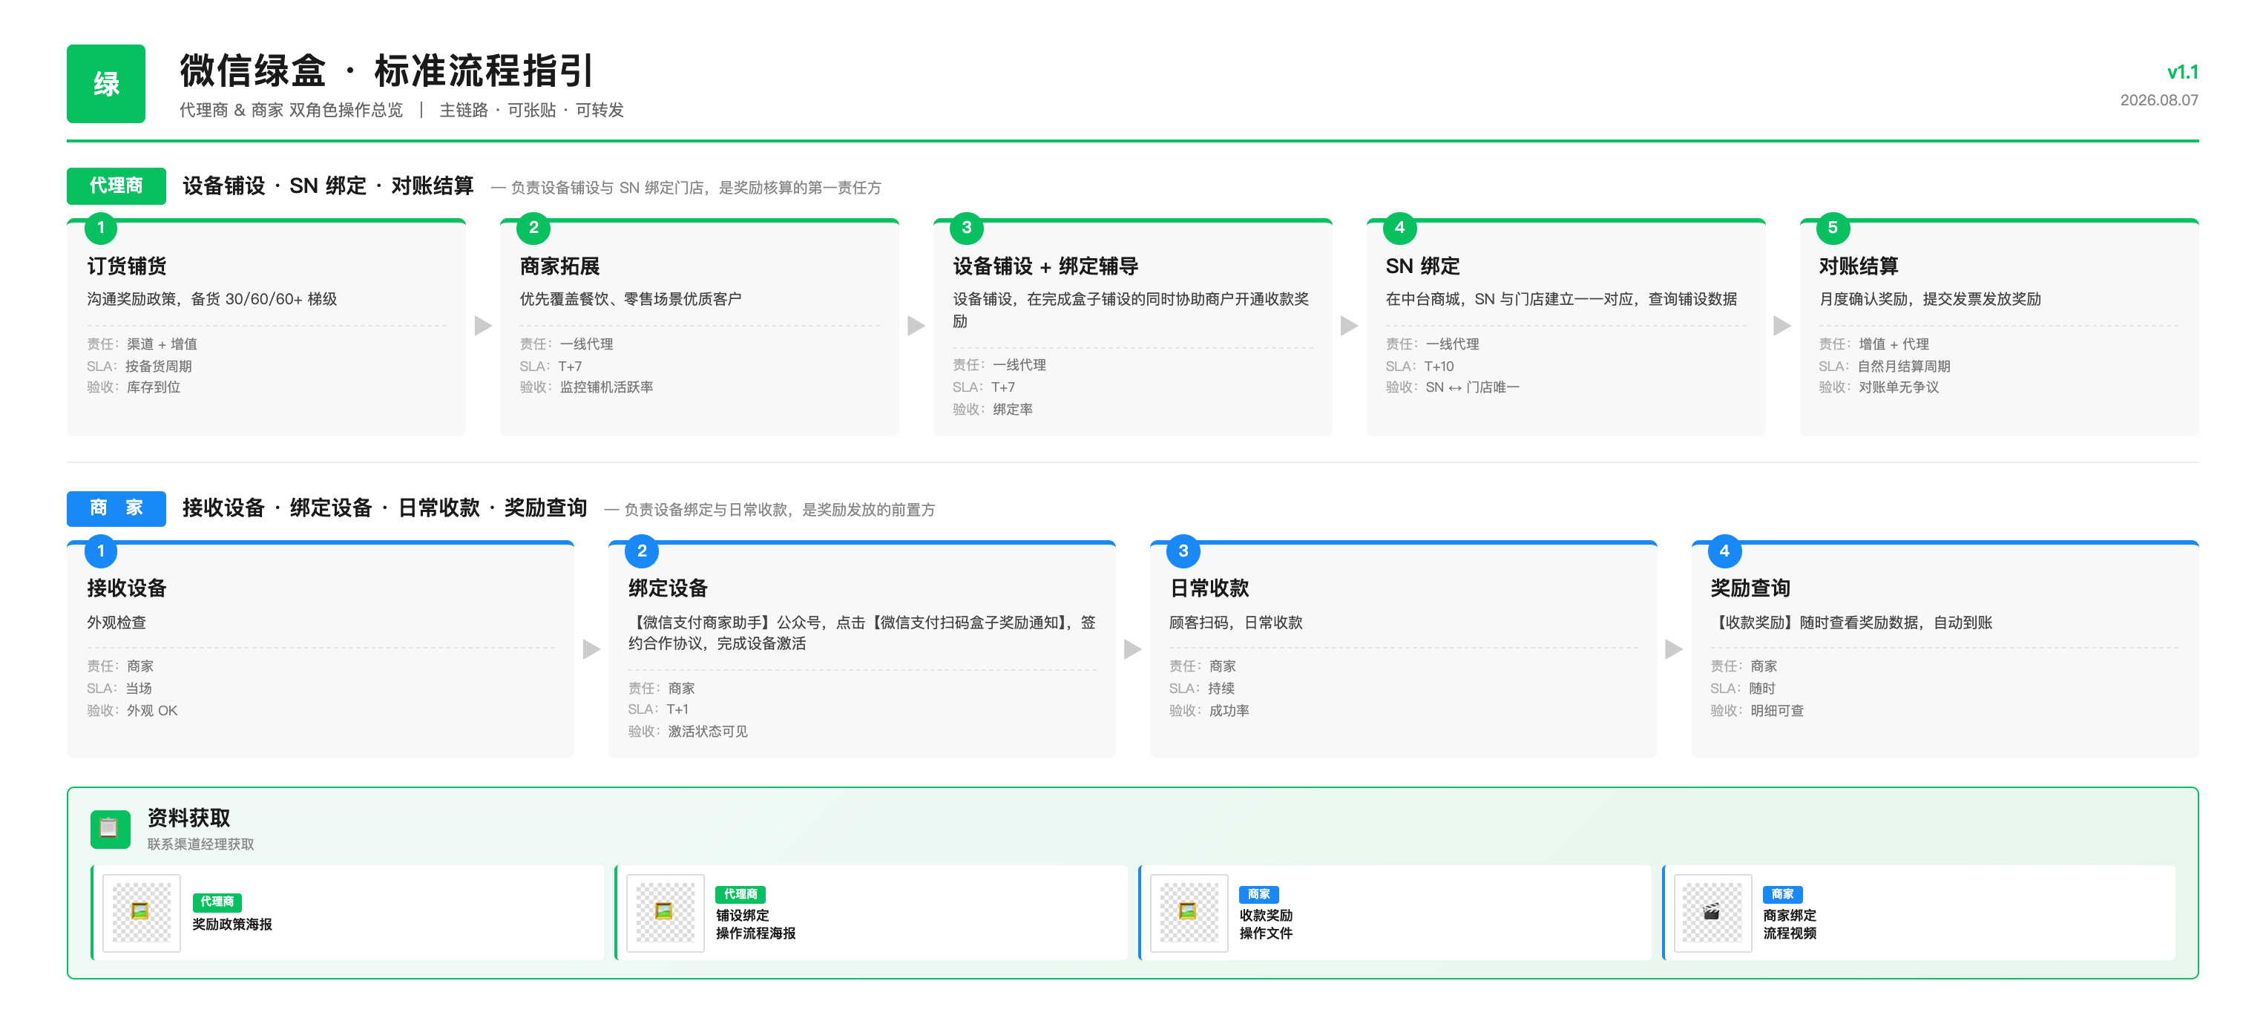
Task: Select the 微信绿盒 · 标准流程指引 title
Action: [387, 70]
